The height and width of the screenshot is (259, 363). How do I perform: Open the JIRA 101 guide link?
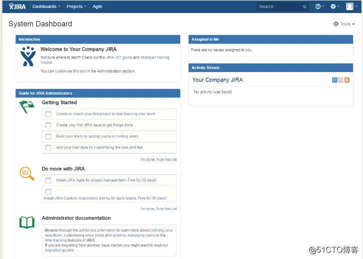[x=119, y=57]
